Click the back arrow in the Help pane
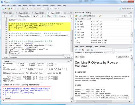Screen dimensions: 135x105 click(76, 50)
